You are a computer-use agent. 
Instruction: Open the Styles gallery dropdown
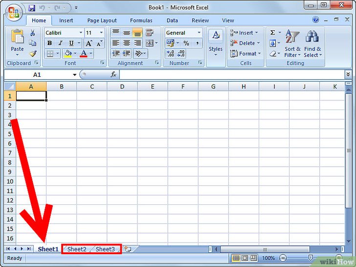[216, 55]
